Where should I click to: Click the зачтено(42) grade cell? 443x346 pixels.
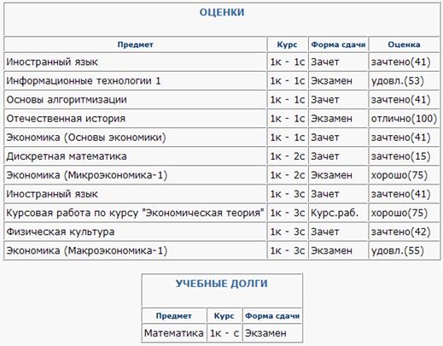pyautogui.click(x=404, y=232)
